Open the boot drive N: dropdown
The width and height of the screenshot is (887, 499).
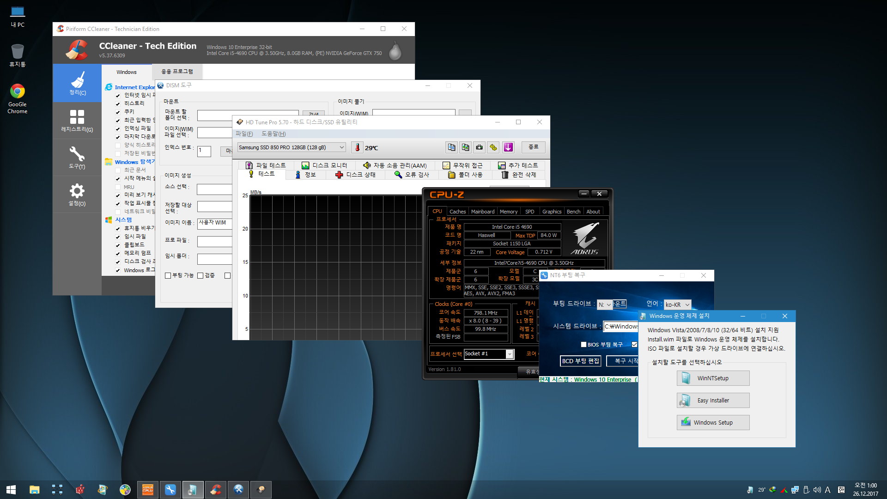coord(605,304)
